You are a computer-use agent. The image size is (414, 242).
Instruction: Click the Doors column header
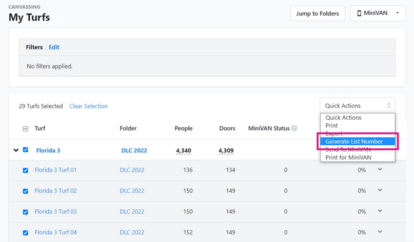(227, 128)
